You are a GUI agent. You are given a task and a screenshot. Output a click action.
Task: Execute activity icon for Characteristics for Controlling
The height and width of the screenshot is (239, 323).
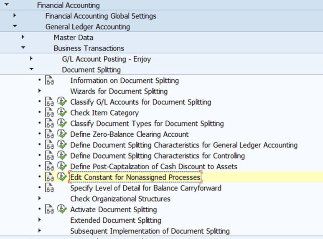pos(62,155)
